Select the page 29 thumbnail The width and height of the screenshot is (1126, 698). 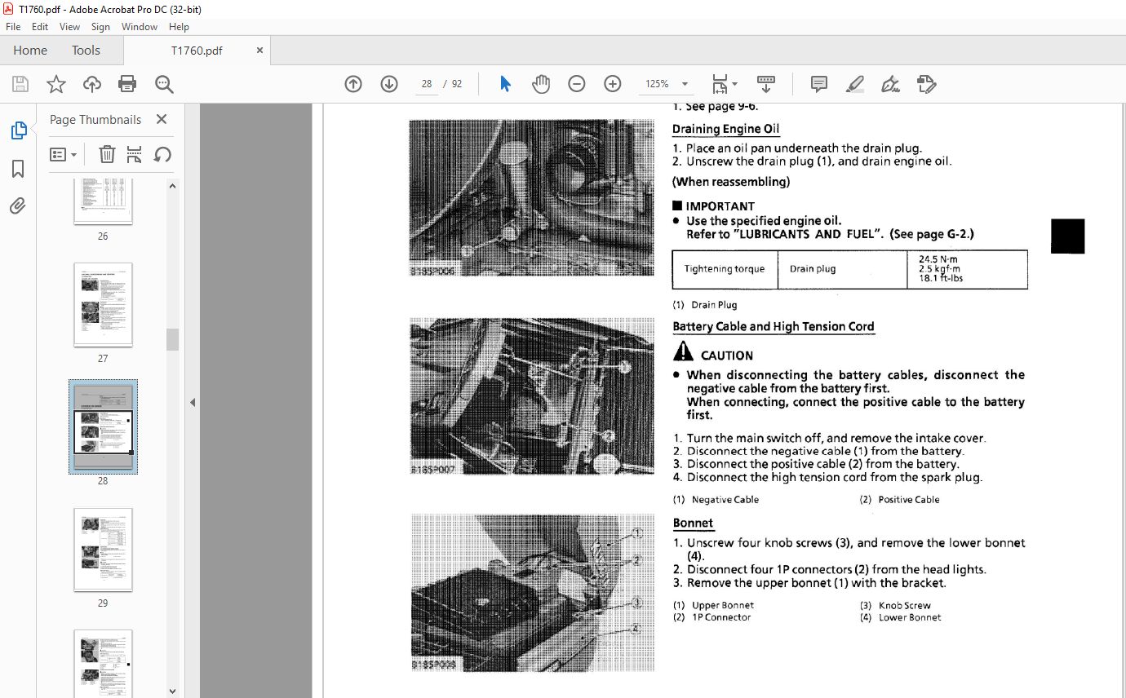[103, 550]
